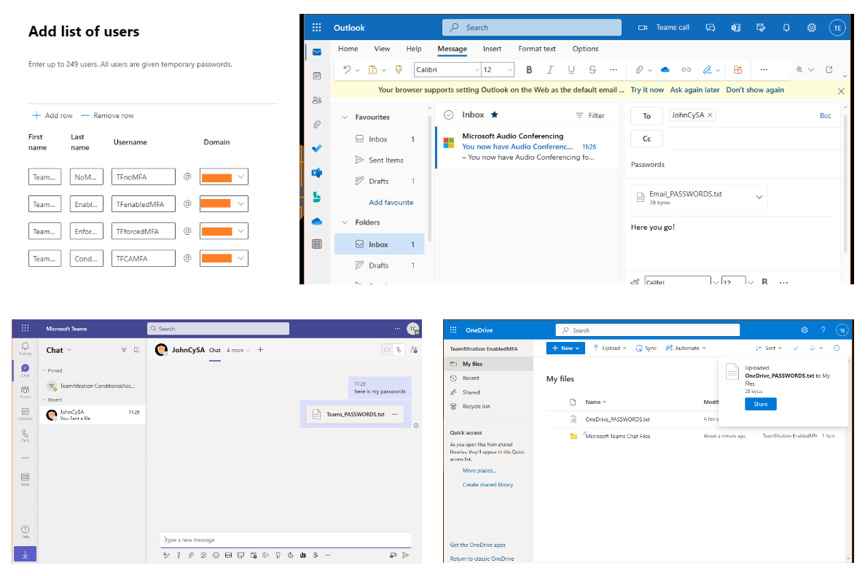Image resolution: width=865 pixels, height=576 pixels.
Task: Toggle Strikethrough in Outlook's ribbon
Action: [x=592, y=69]
